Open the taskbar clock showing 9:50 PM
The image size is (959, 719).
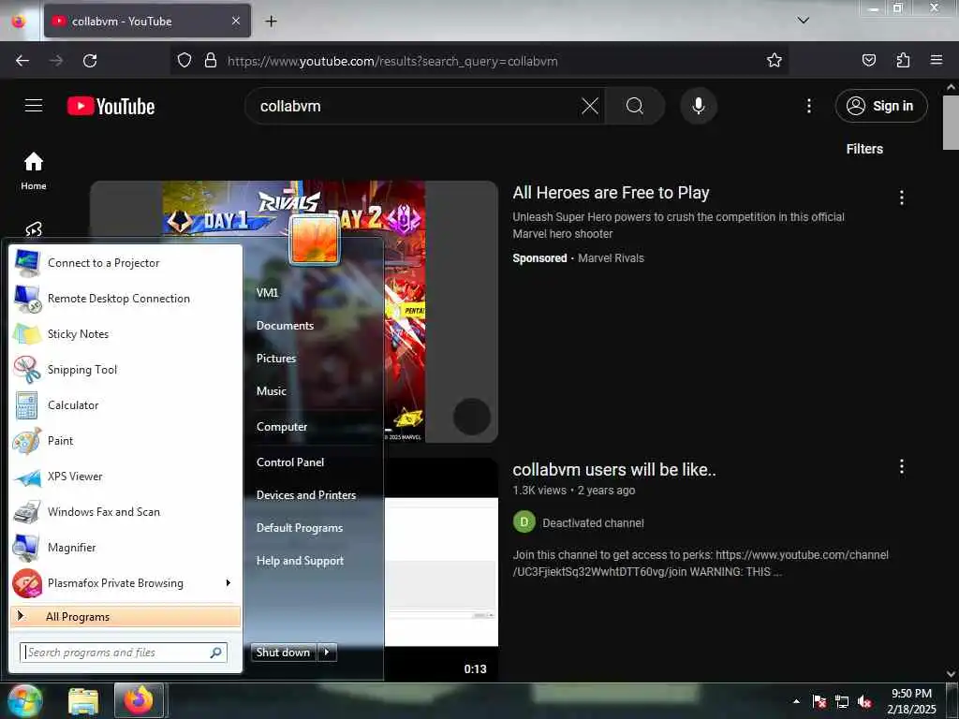click(911, 701)
